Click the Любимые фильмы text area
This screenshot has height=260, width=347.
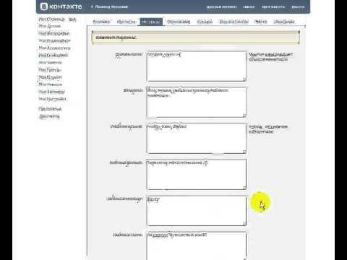coord(197,175)
